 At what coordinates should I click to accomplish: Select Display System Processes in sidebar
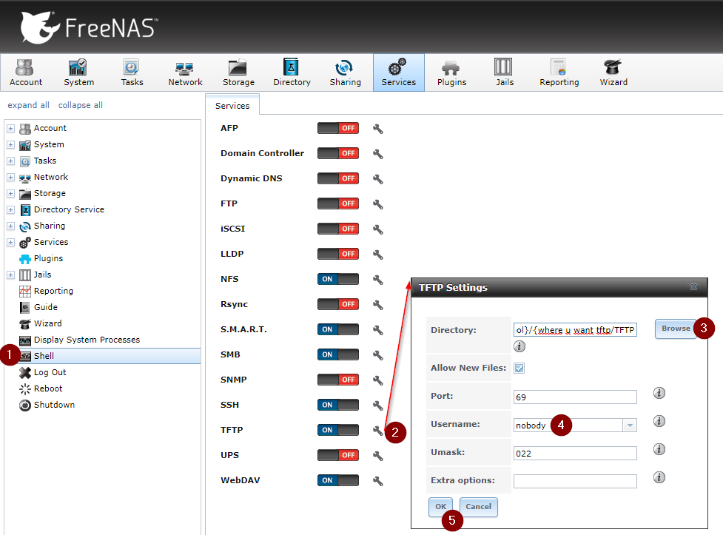[x=87, y=340]
